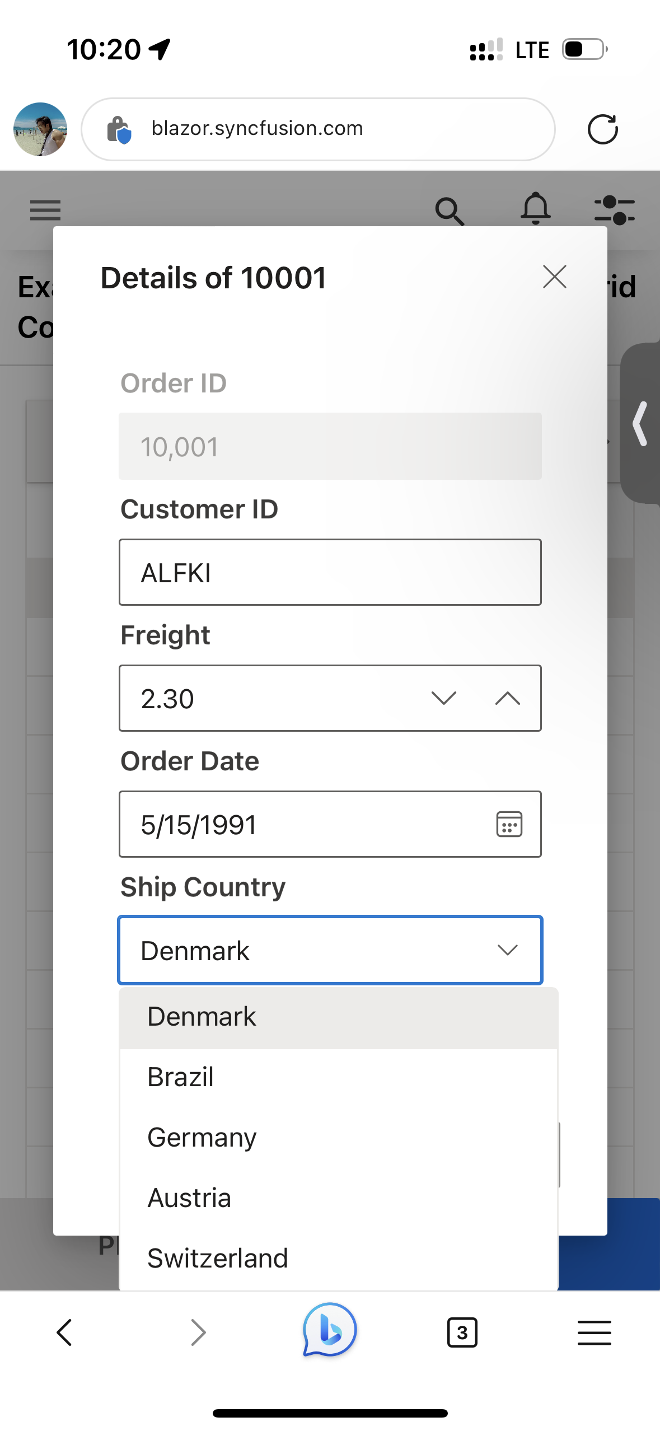Select Switzerland from the list

pyautogui.click(x=218, y=1259)
